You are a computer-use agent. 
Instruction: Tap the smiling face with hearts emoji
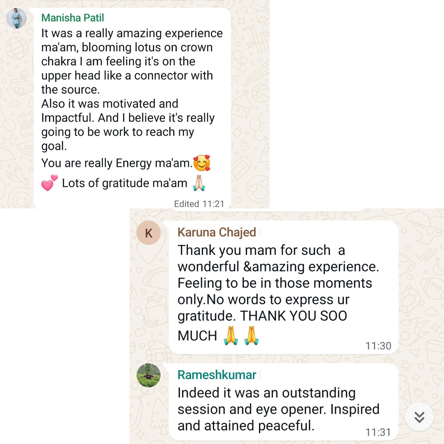(202, 163)
